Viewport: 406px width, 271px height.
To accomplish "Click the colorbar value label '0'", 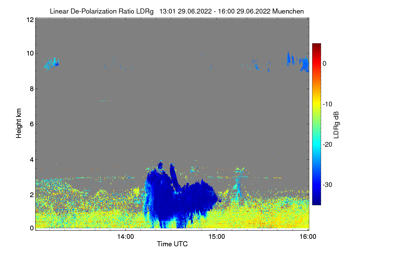I will point(324,63).
